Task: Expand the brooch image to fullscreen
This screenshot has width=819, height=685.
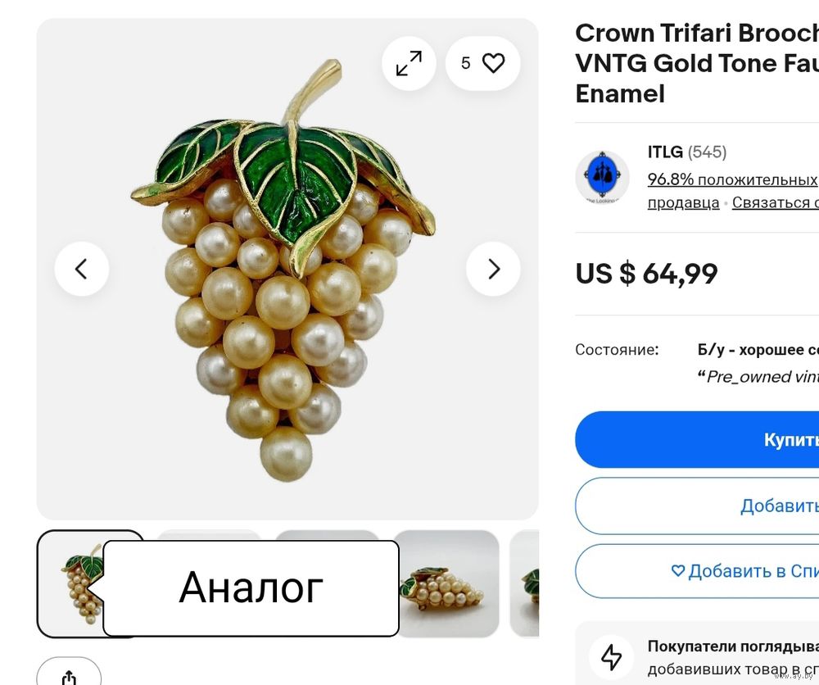Action: coord(409,63)
